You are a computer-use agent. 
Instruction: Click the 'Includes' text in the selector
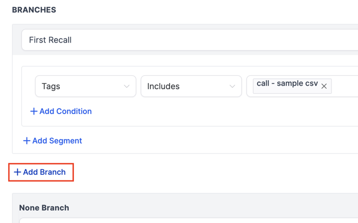(163, 87)
